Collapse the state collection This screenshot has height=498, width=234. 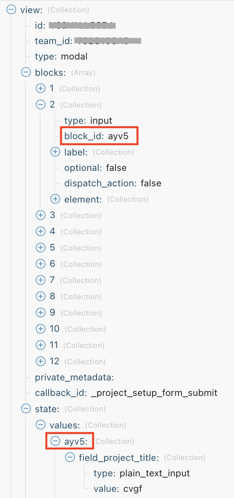[x=26, y=409]
